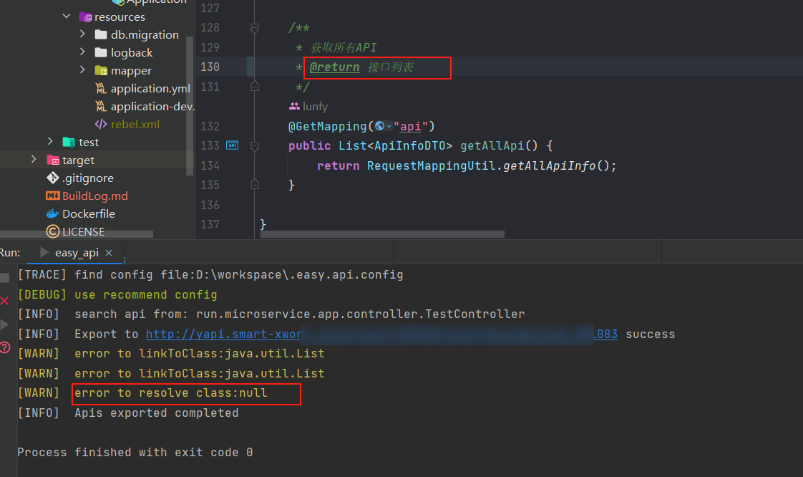The width and height of the screenshot is (803, 477).
Task: Click the editor horizontal scrollbar
Action: 382,234
